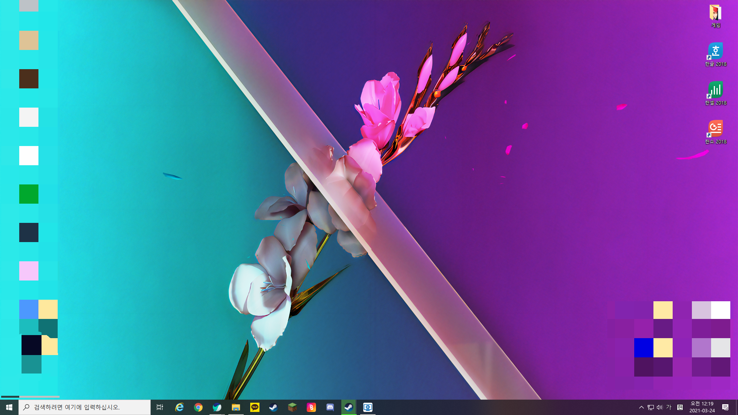
Task: Open KakaoTalk from the taskbar
Action: [255, 407]
